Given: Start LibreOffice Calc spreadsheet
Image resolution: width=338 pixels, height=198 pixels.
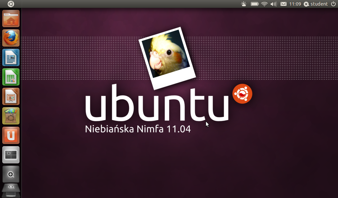Looking at the screenshot, I should pyautogui.click(x=11, y=77).
